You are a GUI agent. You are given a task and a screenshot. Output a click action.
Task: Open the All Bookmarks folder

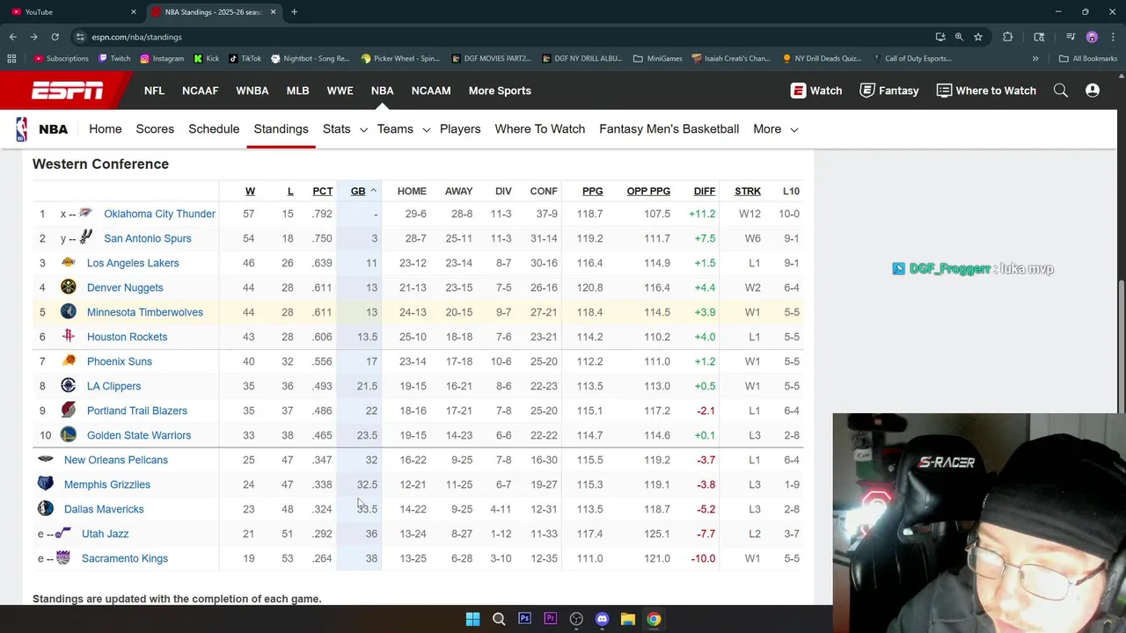coord(1088,59)
